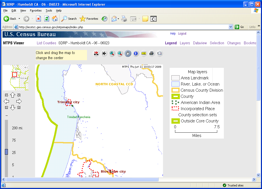Click the List Counties link

46,43
